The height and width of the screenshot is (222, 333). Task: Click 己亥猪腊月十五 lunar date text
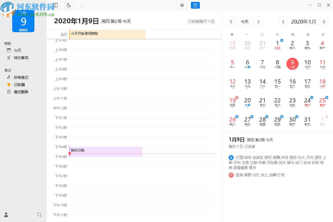201,21
